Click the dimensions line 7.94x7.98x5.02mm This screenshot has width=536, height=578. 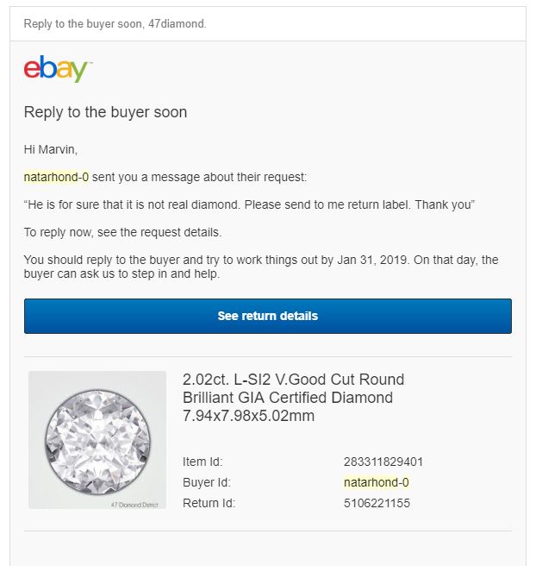[x=248, y=416]
